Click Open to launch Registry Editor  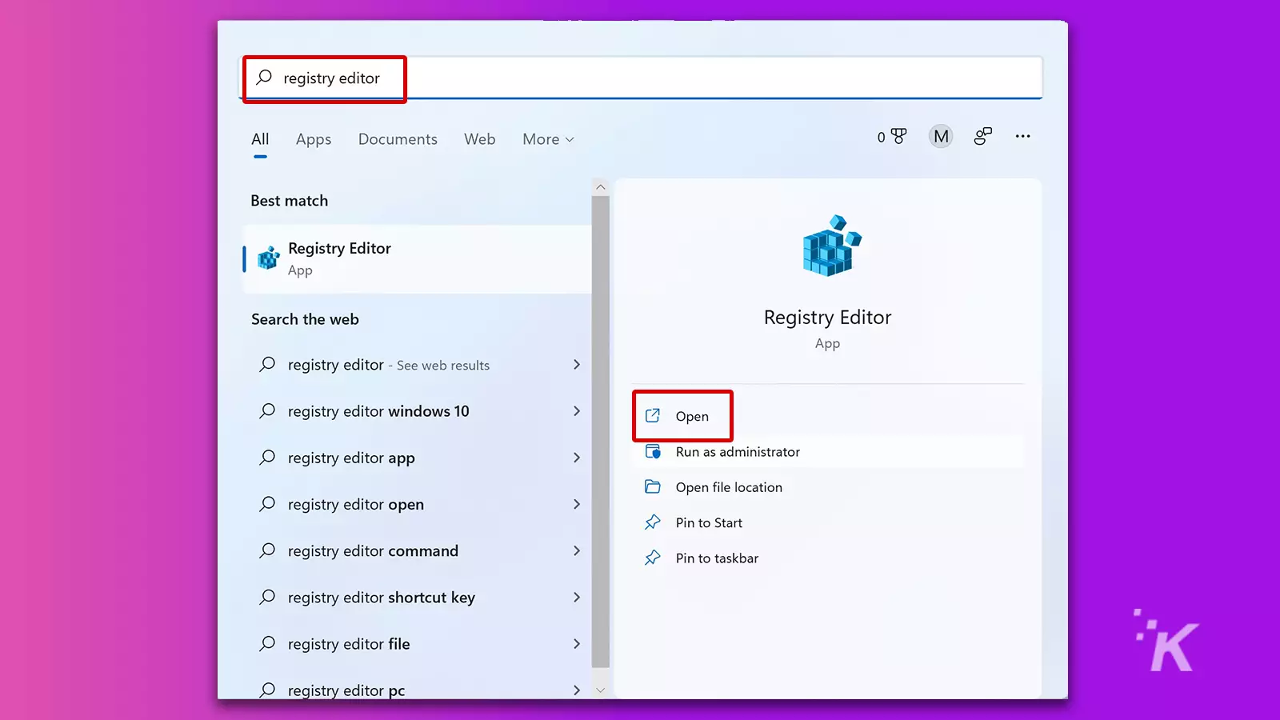pyautogui.click(x=682, y=416)
